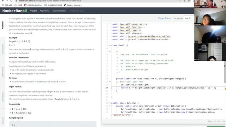Click the Collections.sort(height) code line

(x=136, y=85)
